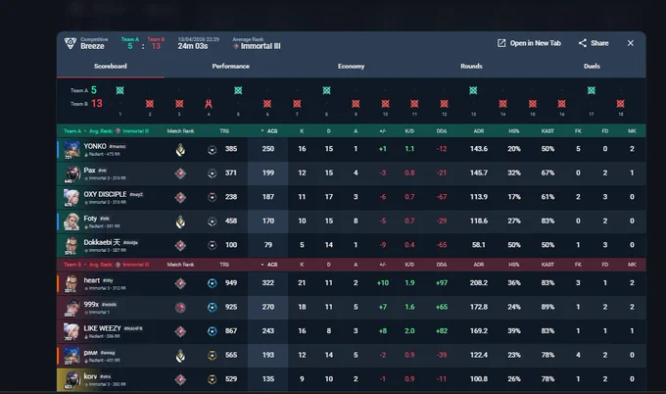The image size is (666, 394).
Task: Open heart player name link
Action: click(x=92, y=280)
